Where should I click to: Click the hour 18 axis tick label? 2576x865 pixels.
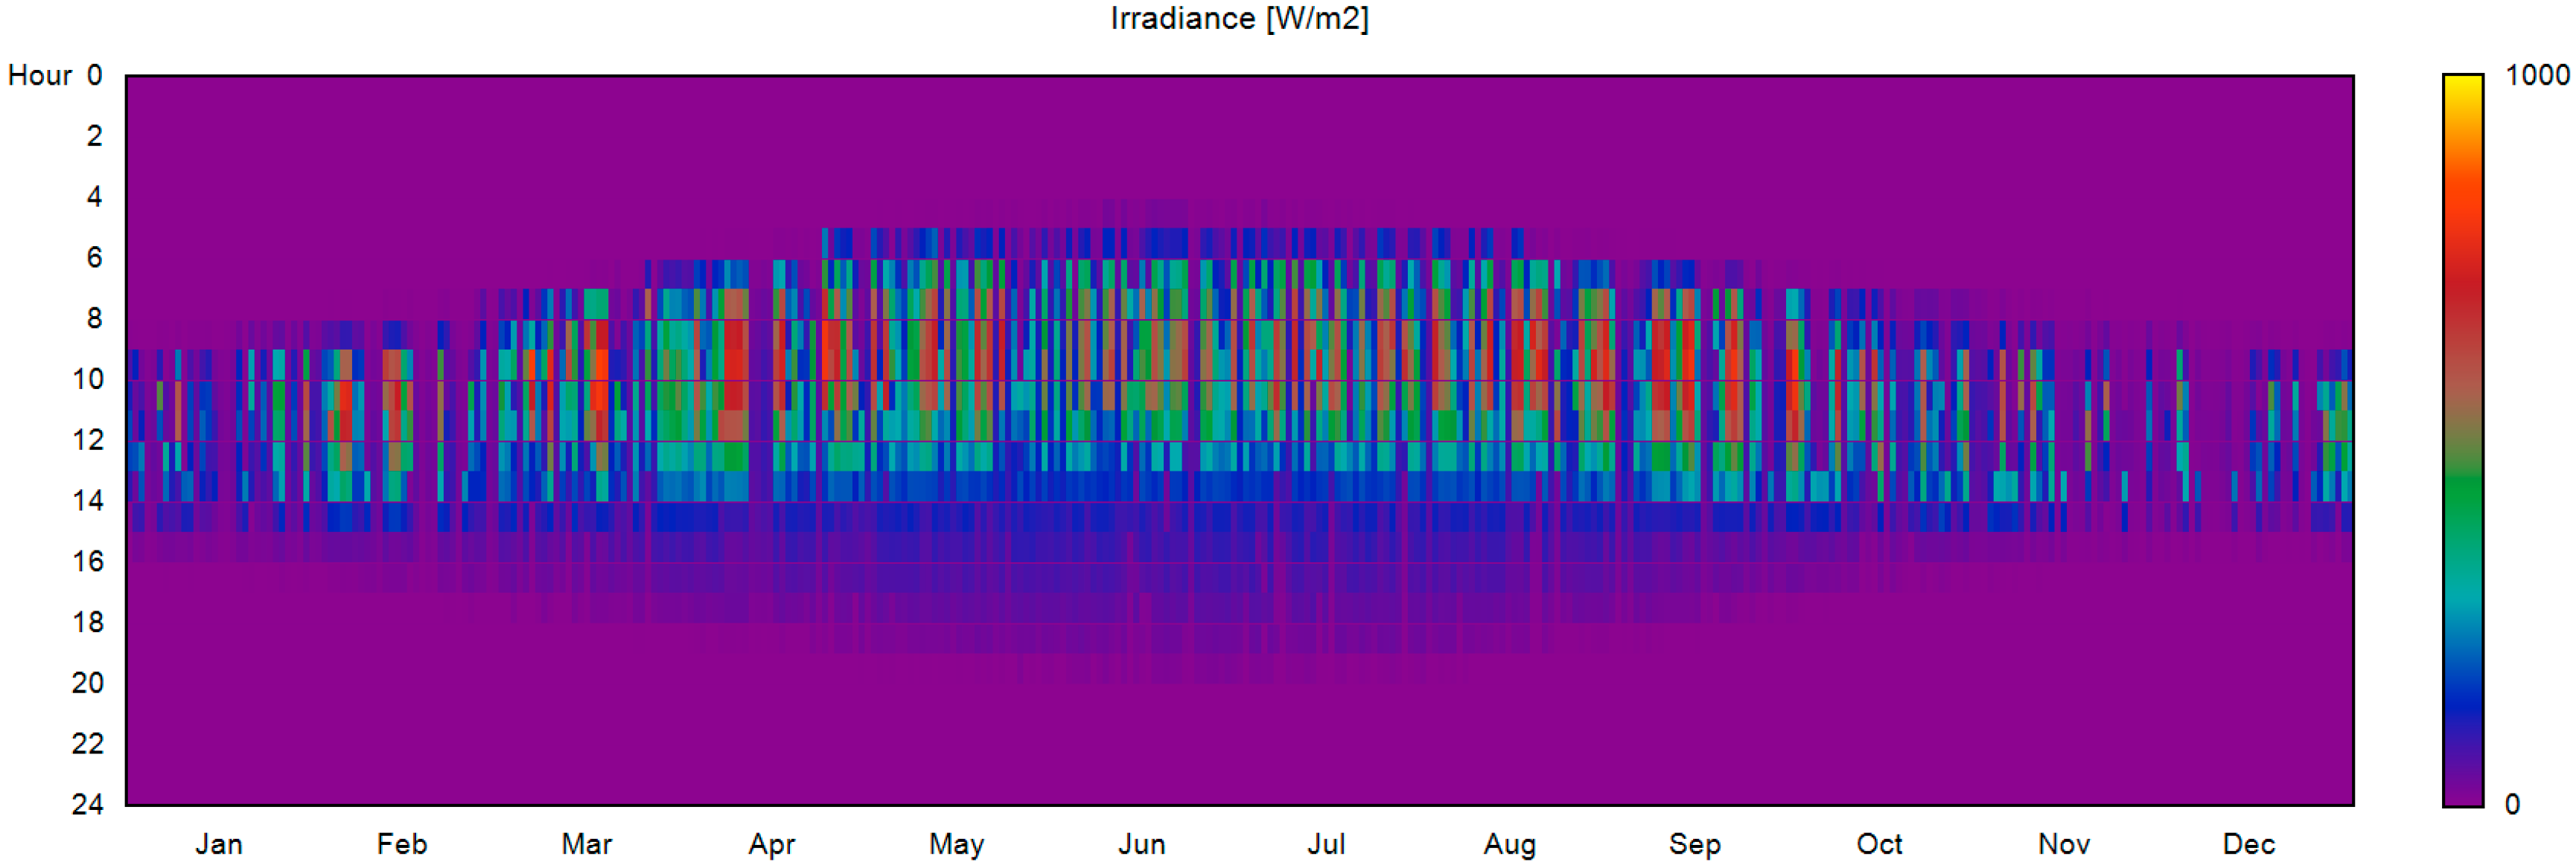pyautogui.click(x=88, y=623)
